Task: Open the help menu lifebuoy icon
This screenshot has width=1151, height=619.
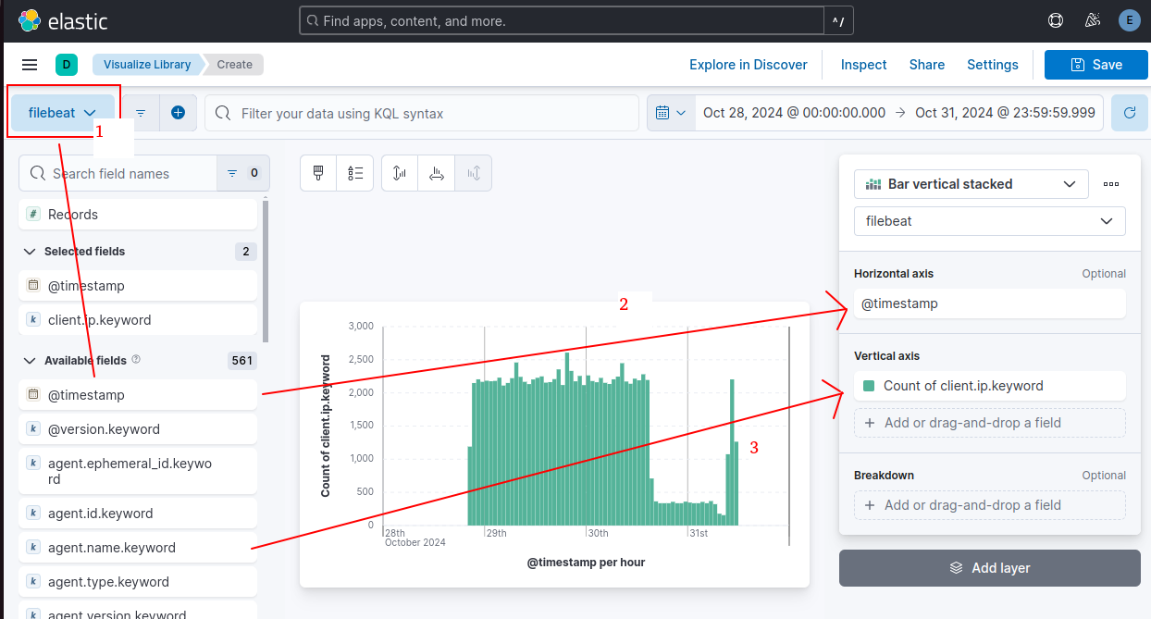Action: (x=1056, y=20)
